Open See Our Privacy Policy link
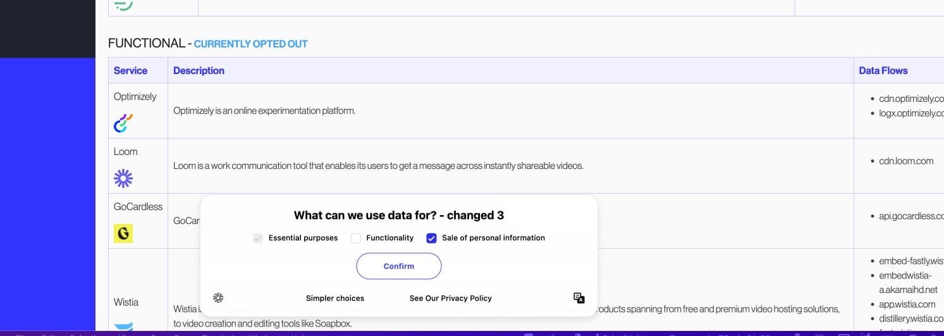 click(x=450, y=298)
